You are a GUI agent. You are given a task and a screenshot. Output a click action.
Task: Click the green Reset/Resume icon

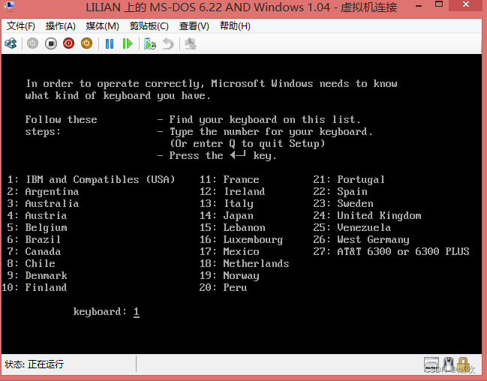128,43
